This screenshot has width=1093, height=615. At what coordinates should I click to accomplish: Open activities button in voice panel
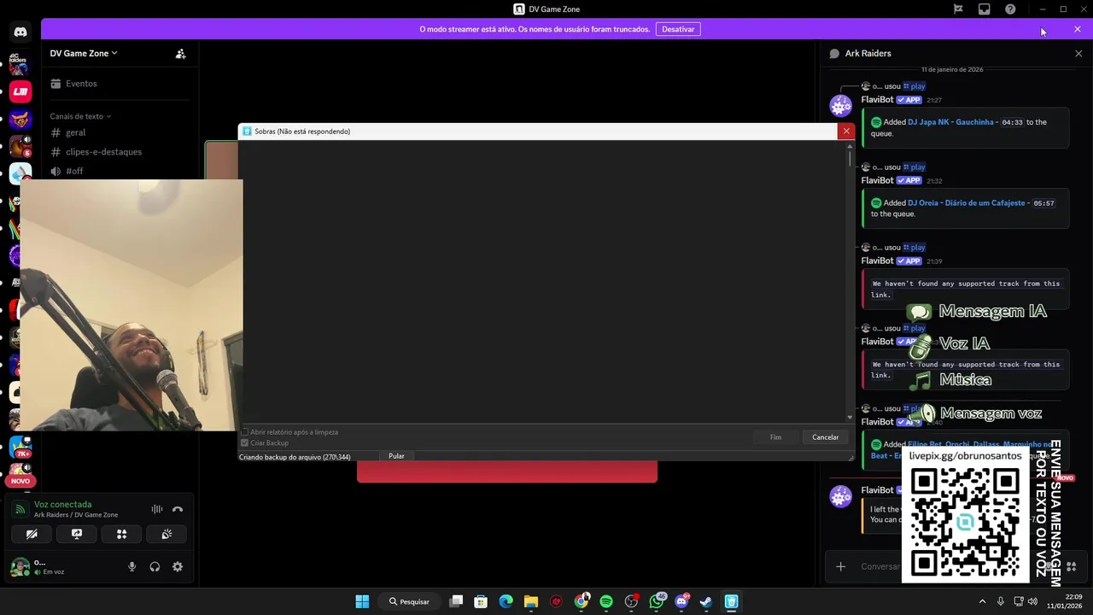[121, 534]
